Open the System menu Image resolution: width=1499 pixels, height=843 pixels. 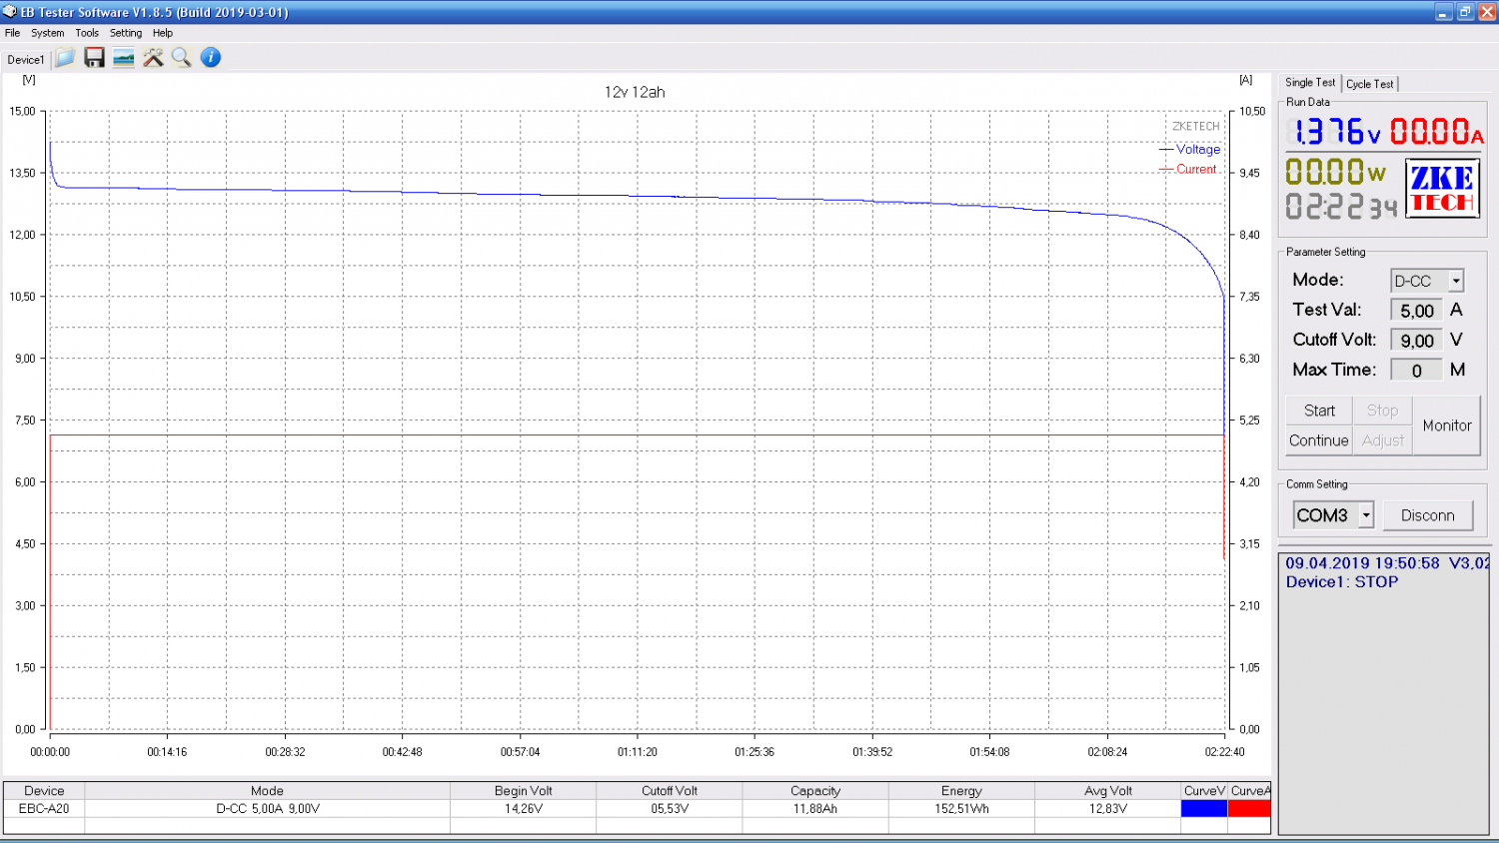(47, 33)
